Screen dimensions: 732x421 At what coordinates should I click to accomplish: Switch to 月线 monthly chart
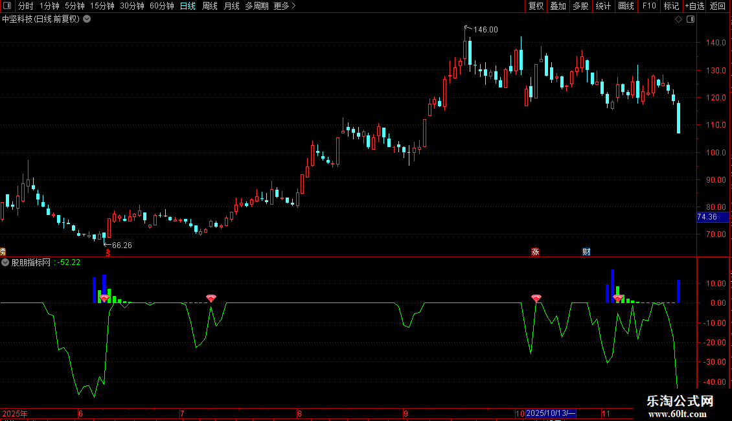click(231, 6)
